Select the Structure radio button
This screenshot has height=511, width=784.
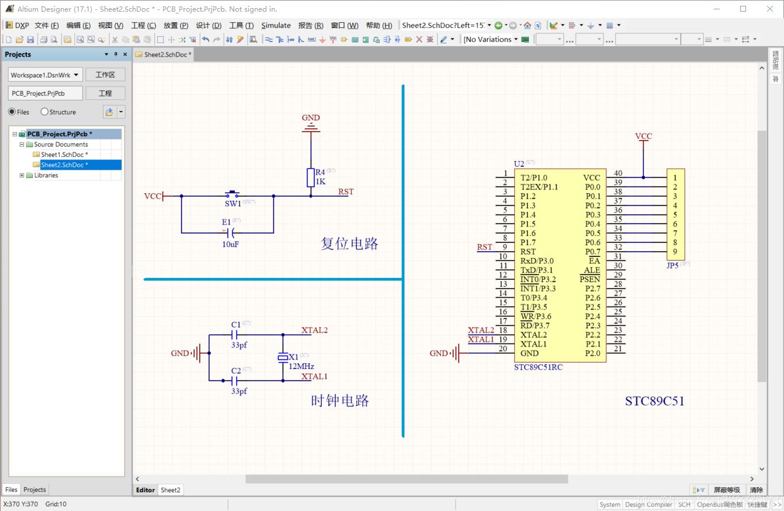44,112
